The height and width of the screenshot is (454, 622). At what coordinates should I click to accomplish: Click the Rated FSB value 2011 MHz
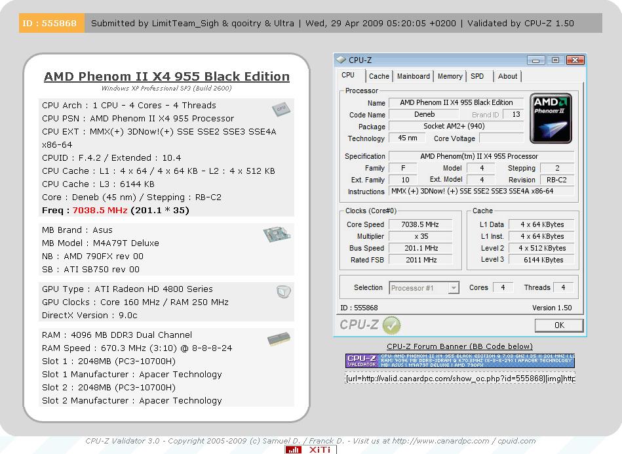[420, 260]
